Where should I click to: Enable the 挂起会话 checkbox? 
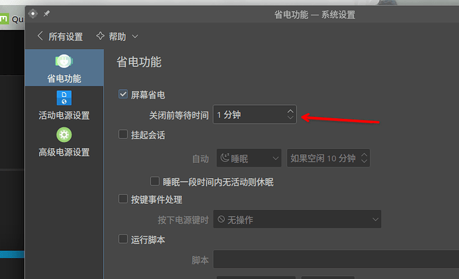(x=123, y=135)
